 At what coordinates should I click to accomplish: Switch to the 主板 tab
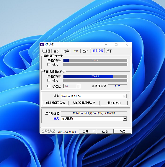[56, 51]
